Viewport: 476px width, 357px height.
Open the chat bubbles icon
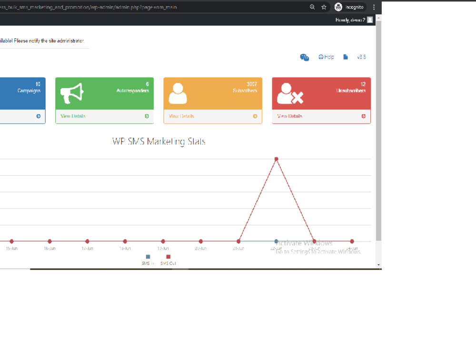pyautogui.click(x=305, y=57)
